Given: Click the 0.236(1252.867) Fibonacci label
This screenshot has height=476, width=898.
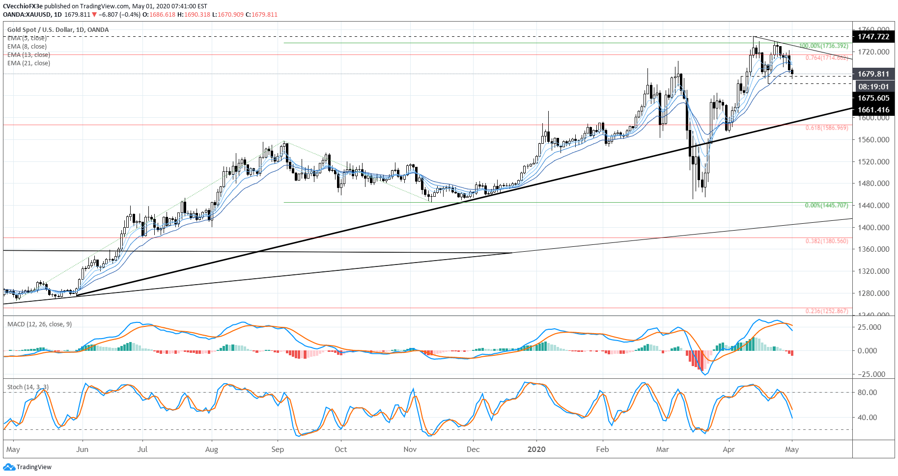Looking at the screenshot, I should (x=827, y=311).
